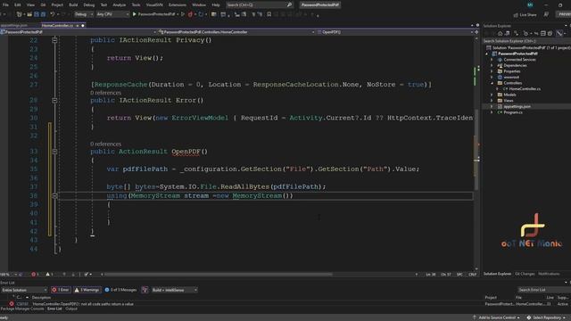The height and width of the screenshot is (321, 571).
Task: Expand the Views folder node
Action: point(492,101)
